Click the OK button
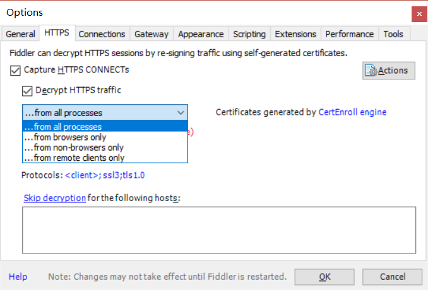428x290 pixels. tap(324, 277)
